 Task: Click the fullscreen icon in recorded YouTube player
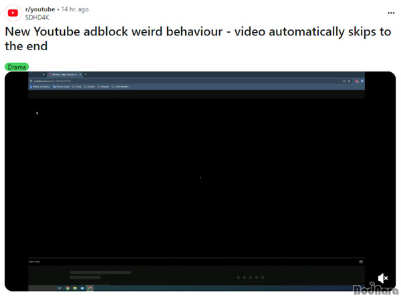[x=361, y=262]
